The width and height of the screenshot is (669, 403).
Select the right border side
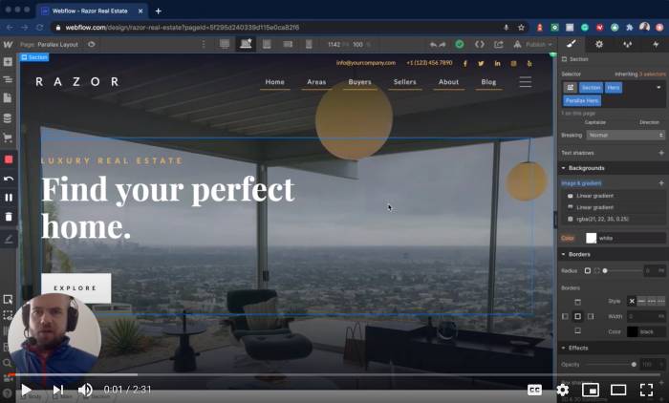[x=591, y=316]
